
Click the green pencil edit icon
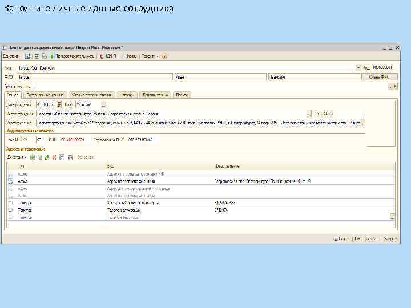pyautogui.click(x=47, y=157)
